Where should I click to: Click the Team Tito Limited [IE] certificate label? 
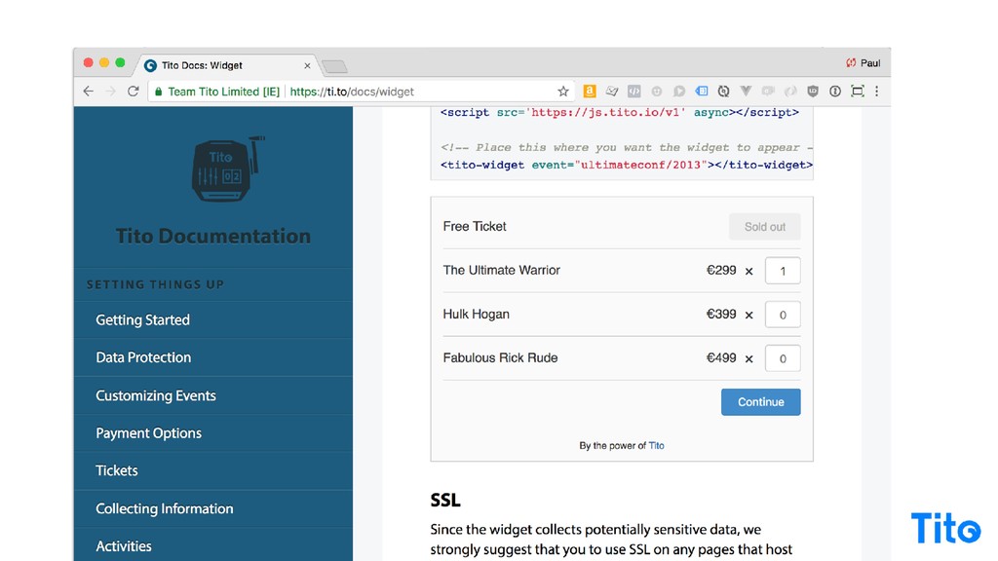(223, 92)
